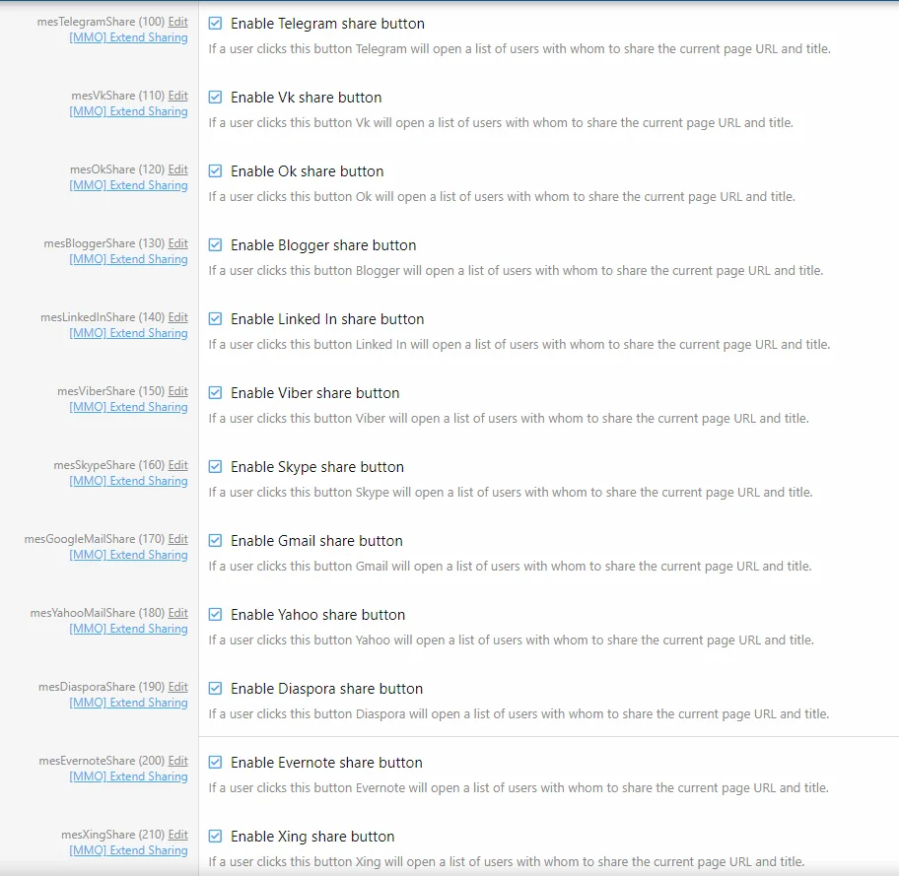Open Extend Sharing link under mesOkShare
899x876 pixels.
point(128,185)
